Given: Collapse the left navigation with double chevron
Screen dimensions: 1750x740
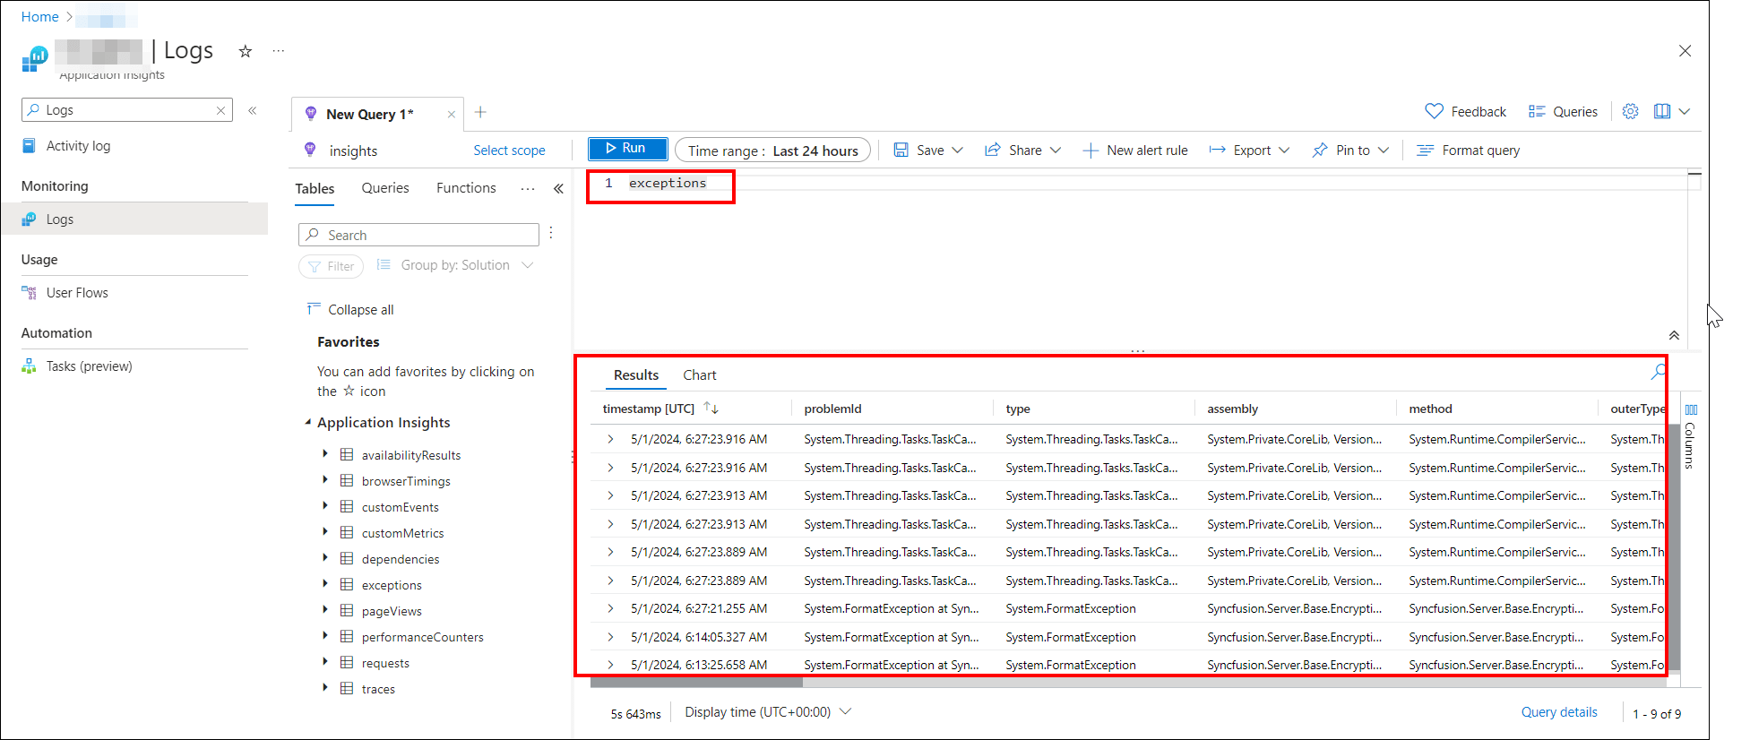Looking at the screenshot, I should point(253,110).
